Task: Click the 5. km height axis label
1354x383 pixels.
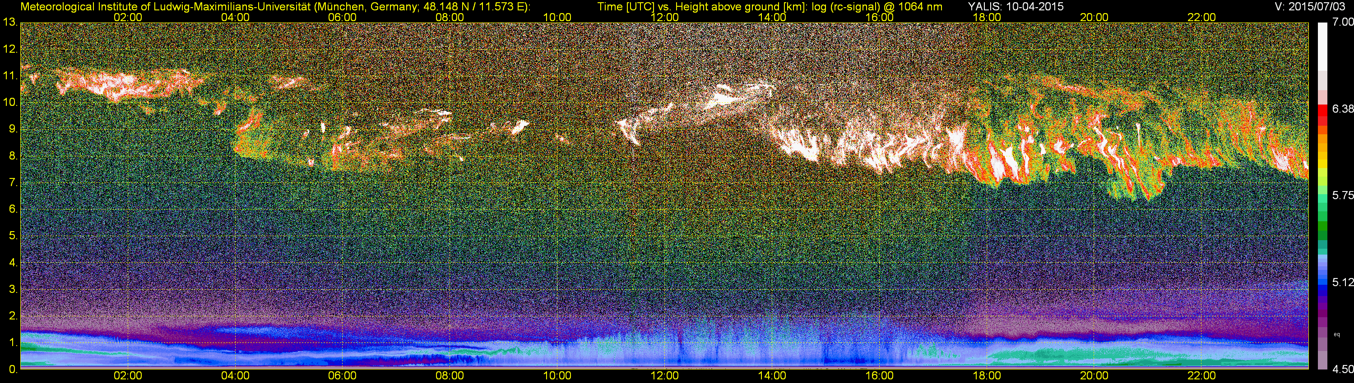Action: [13, 236]
